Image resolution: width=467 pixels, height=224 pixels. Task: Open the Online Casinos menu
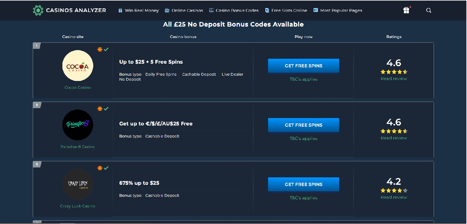(184, 11)
